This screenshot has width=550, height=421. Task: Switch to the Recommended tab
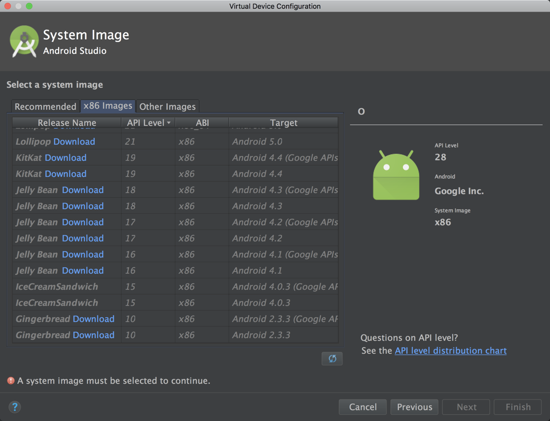pos(45,106)
